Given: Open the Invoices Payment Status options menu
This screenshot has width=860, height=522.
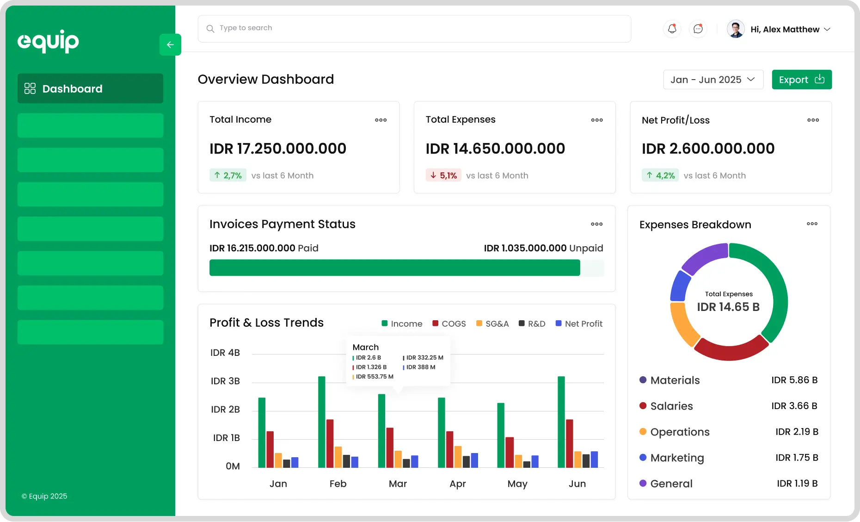Looking at the screenshot, I should (x=596, y=224).
